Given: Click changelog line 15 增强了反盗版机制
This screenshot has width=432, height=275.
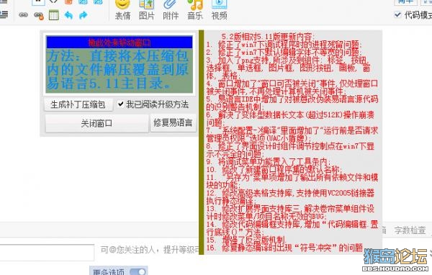Looking at the screenshot, I should [246, 239].
